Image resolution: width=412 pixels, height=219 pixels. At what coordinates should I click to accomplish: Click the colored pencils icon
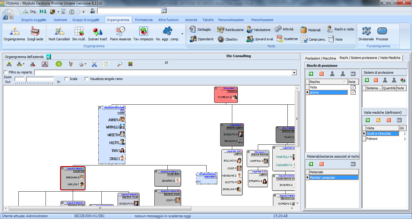coord(71,64)
